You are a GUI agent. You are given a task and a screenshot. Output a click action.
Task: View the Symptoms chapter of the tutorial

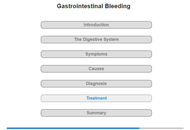pyautogui.click(x=96, y=54)
